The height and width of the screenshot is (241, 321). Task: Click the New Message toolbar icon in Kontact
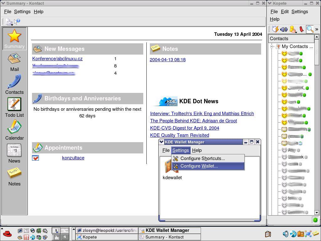tap(9, 22)
